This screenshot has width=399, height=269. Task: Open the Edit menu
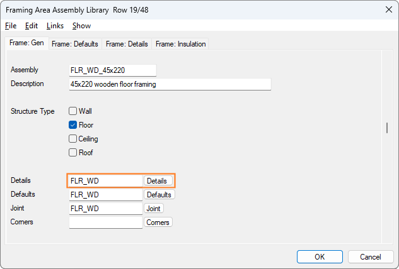pyautogui.click(x=32, y=26)
